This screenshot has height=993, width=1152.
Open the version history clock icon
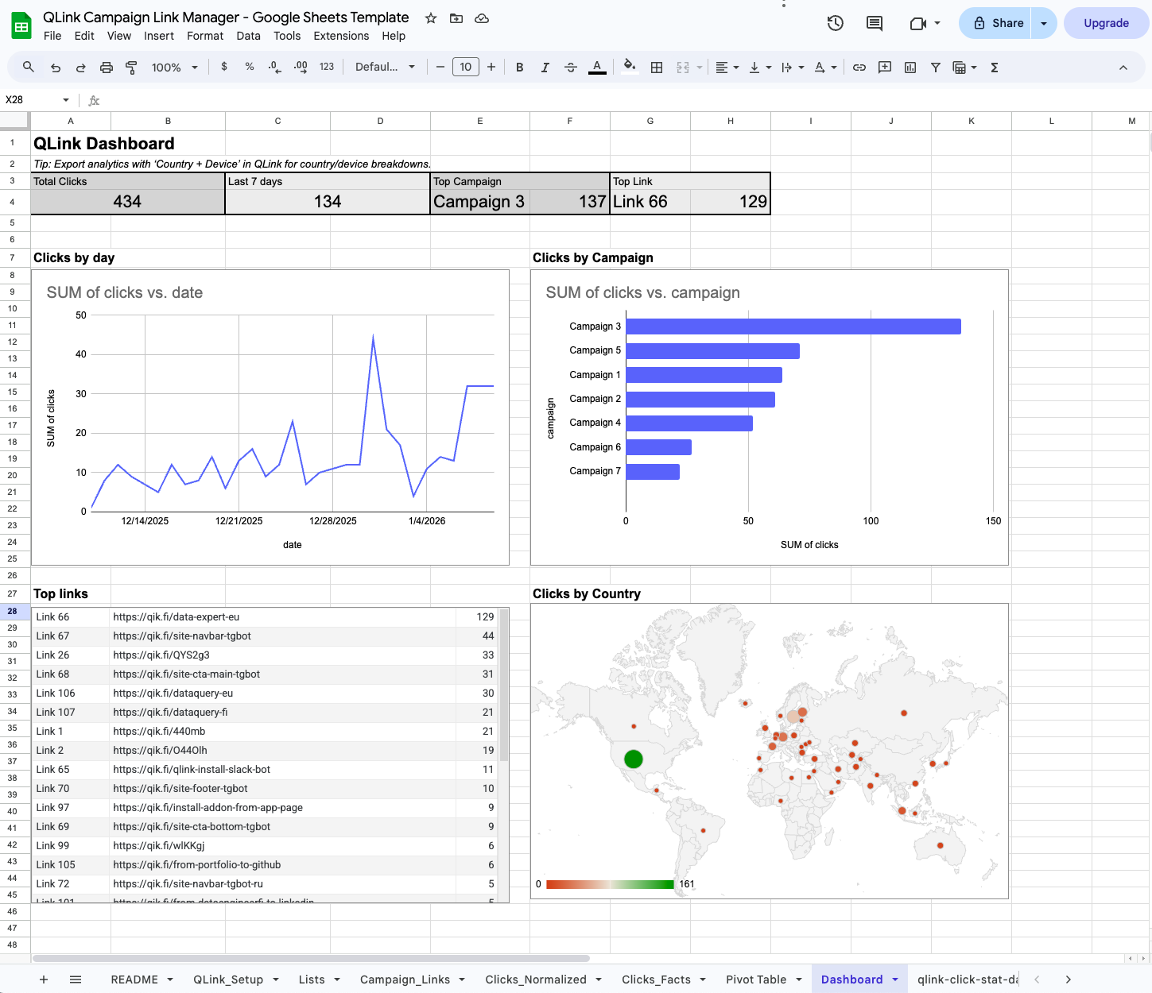point(835,23)
